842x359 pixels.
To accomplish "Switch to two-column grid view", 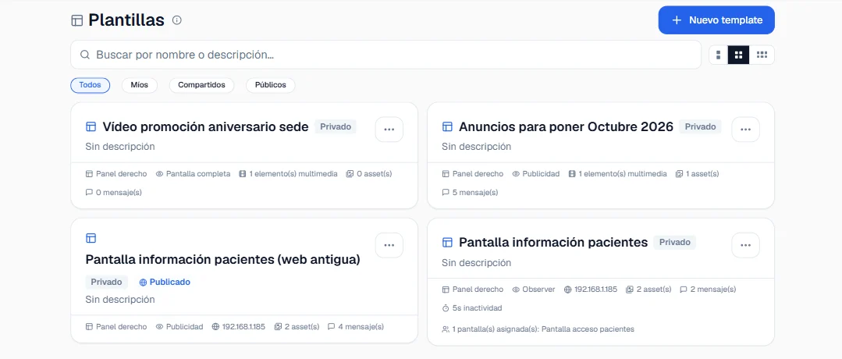I will [738, 55].
